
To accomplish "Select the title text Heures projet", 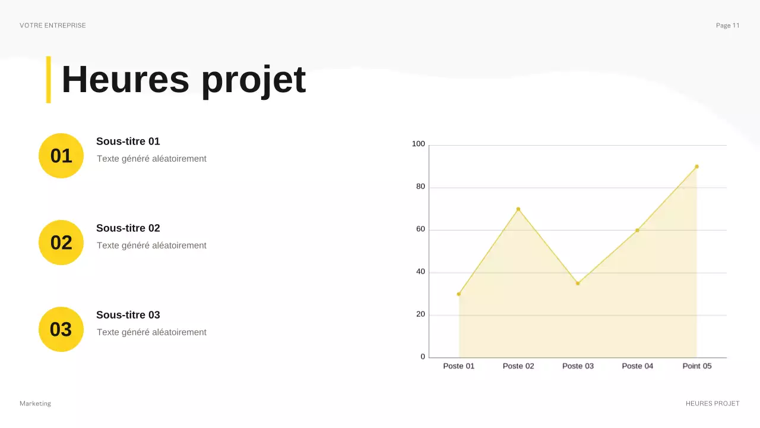I will pos(183,79).
